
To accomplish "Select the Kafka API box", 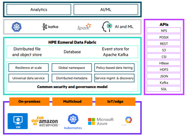I will [x=164, y=82].
